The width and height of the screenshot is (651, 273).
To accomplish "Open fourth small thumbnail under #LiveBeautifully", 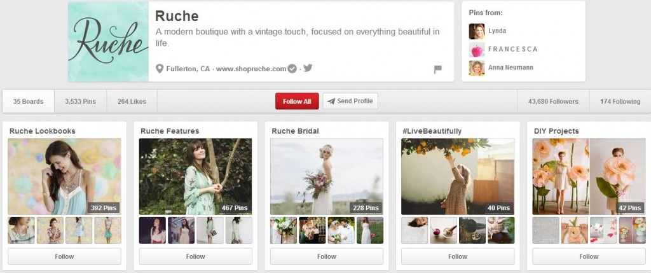I will tap(501, 230).
